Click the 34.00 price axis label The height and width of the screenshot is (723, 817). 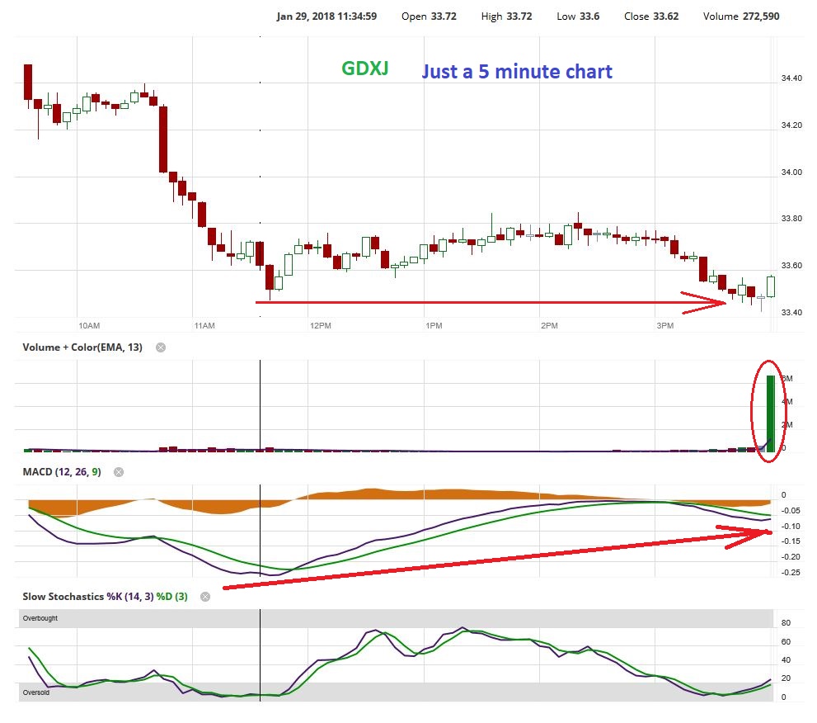[791, 172]
